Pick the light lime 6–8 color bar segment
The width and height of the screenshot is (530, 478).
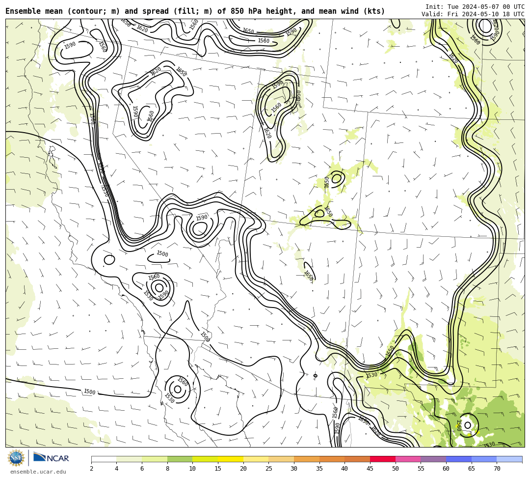[x=155, y=459]
